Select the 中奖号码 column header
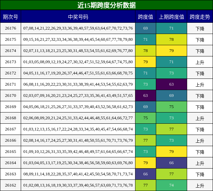 click(x=78, y=17)
